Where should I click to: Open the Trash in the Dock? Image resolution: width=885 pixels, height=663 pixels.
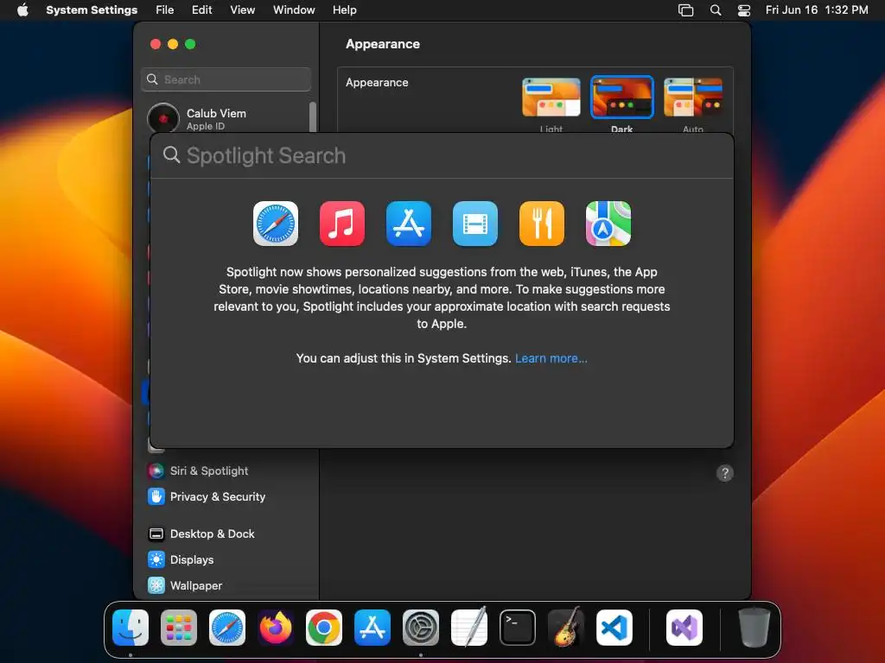coord(754,628)
